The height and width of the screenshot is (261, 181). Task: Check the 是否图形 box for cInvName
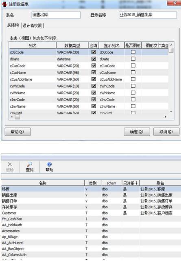[x=133, y=106]
